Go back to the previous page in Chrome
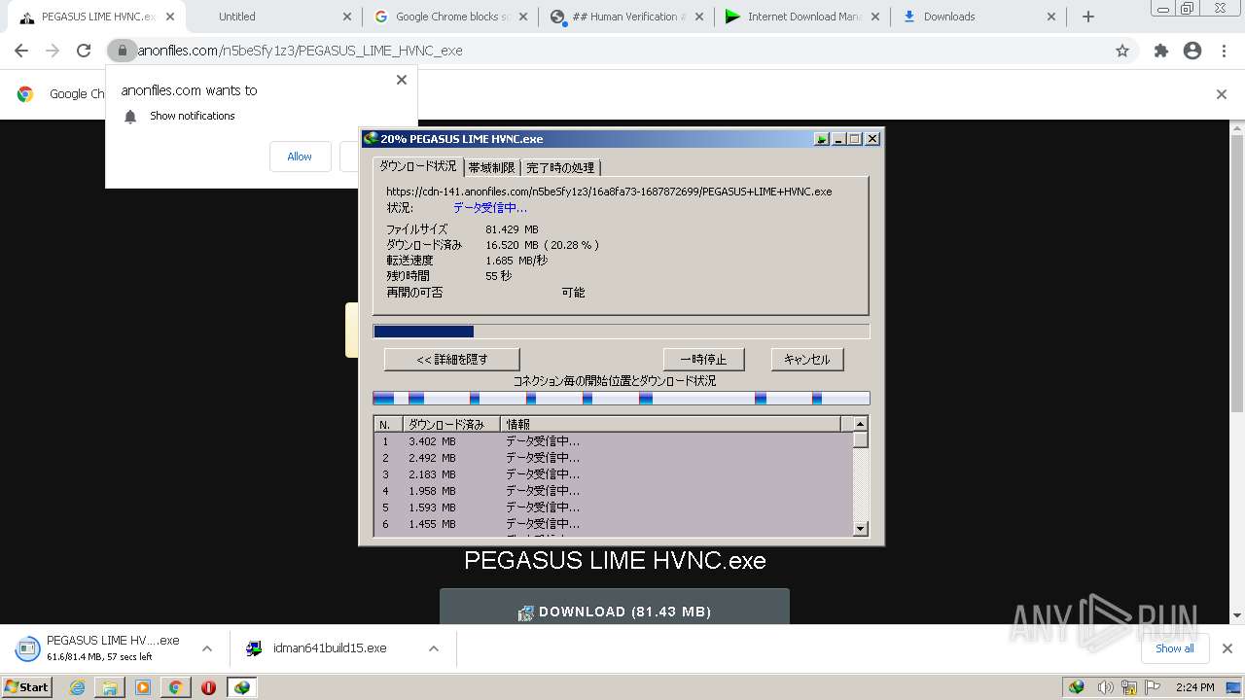This screenshot has width=1245, height=700. [21, 51]
